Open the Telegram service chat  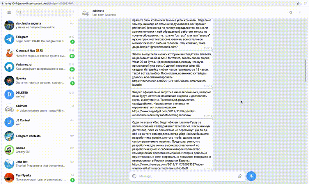coord(39,39)
